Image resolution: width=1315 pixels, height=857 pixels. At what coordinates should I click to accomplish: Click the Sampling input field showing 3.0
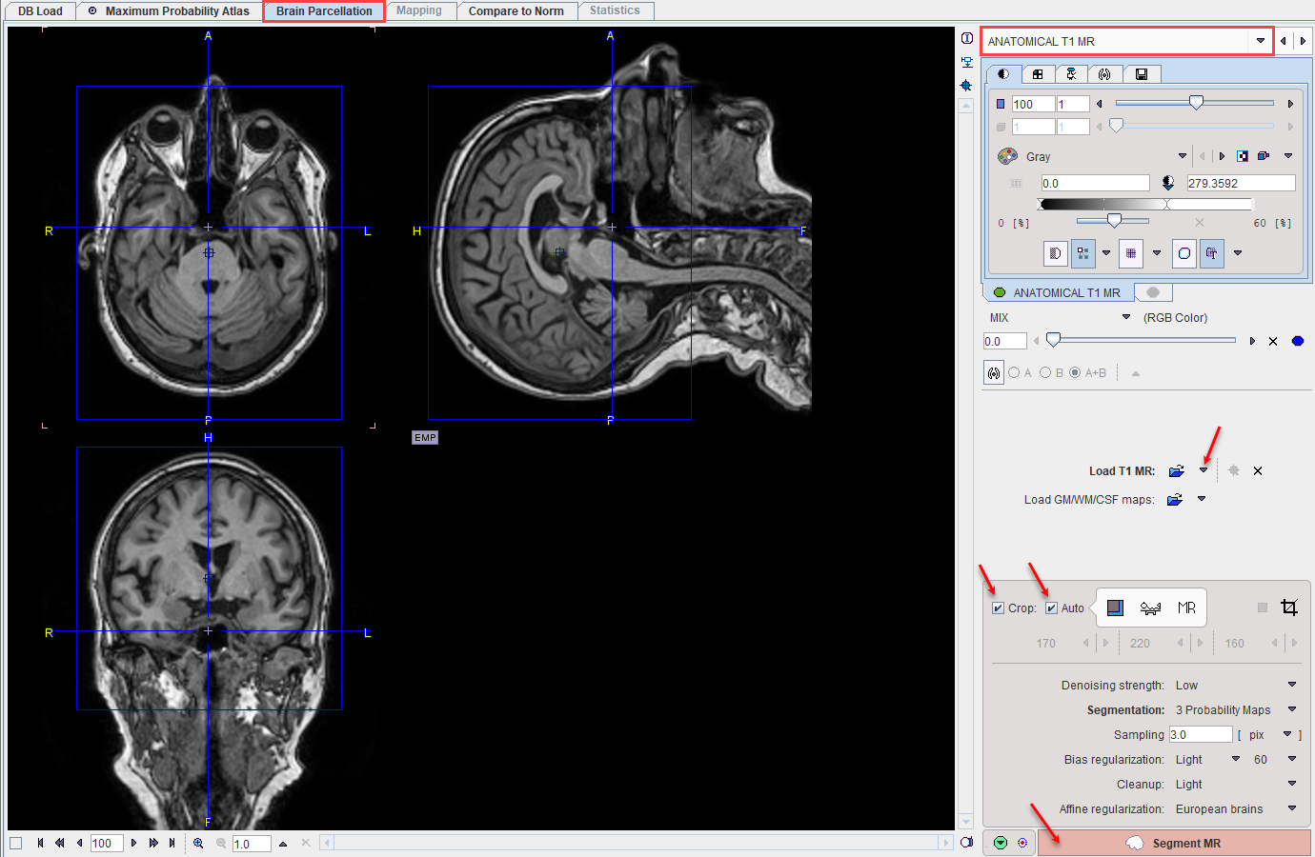[1201, 734]
